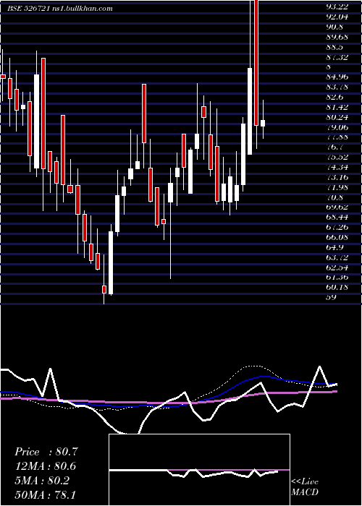
Task: Click the 83.78 price axis label
Action: click(337, 87)
